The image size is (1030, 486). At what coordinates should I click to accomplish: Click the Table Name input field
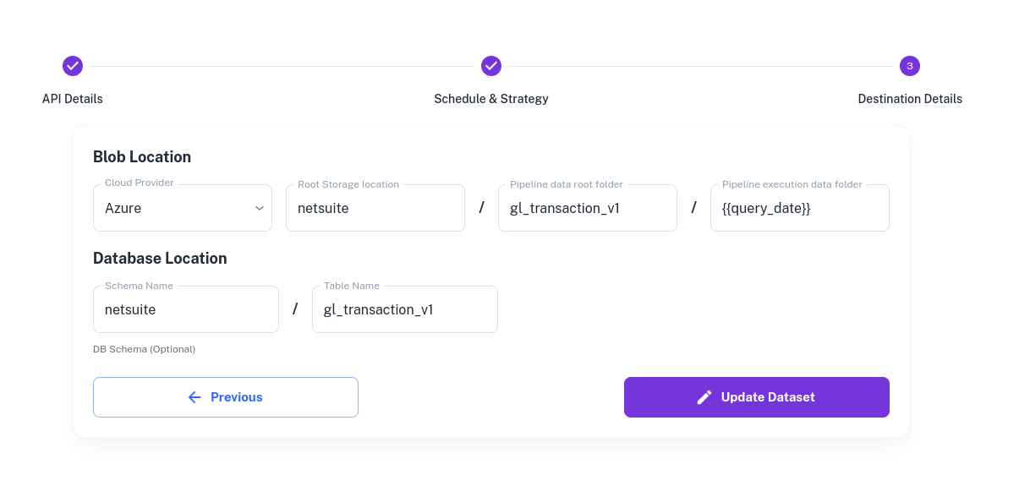[405, 309]
